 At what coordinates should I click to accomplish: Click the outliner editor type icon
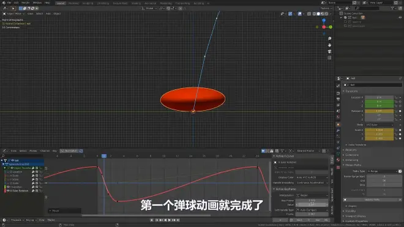(340, 8)
